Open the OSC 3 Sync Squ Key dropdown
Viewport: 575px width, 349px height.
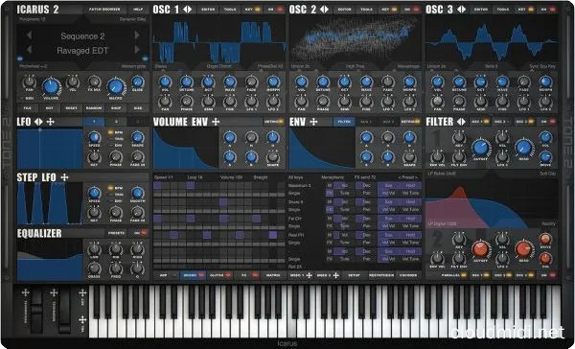542,66
